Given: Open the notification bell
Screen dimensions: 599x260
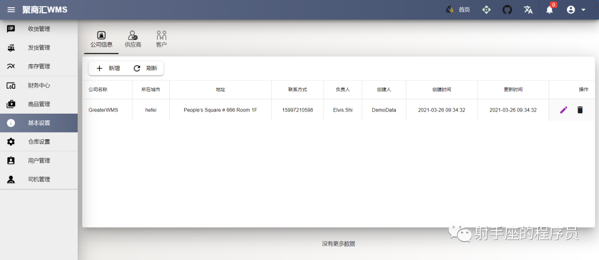Looking at the screenshot, I should [550, 10].
